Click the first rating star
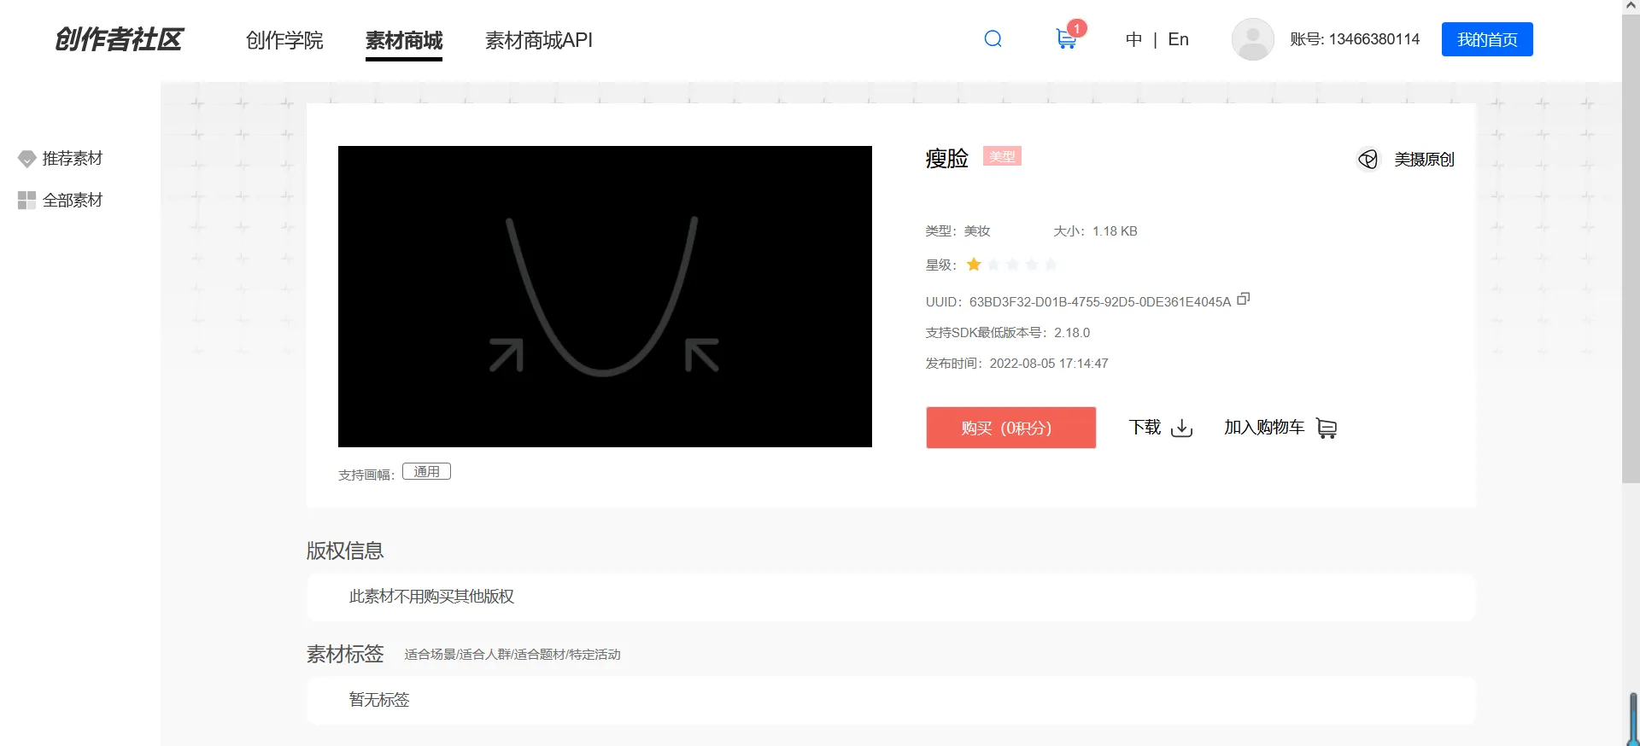 point(974,265)
